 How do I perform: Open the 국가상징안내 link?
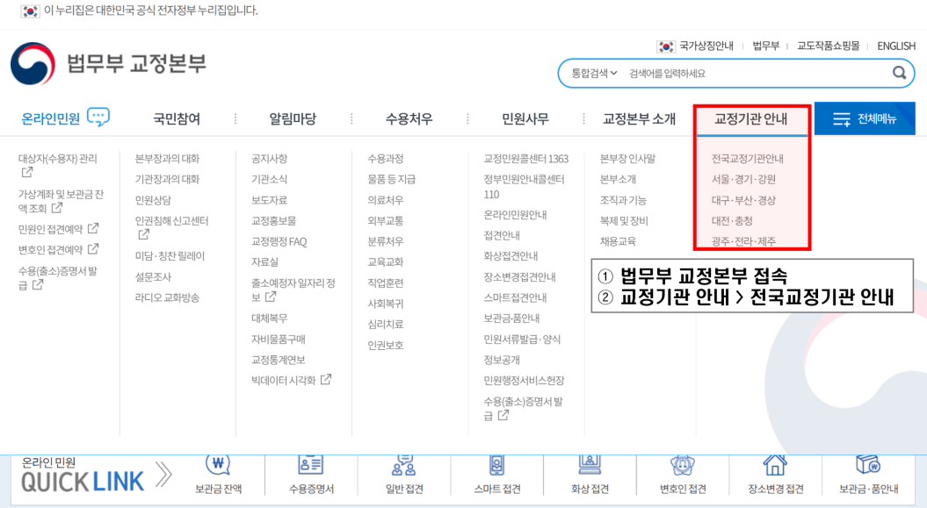pyautogui.click(x=706, y=46)
